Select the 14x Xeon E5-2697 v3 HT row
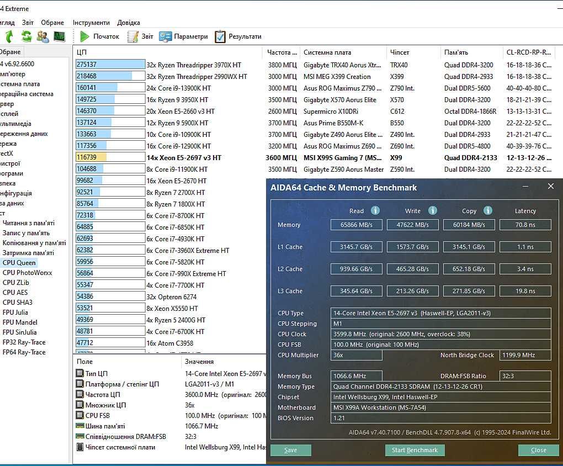The image size is (563, 466). [x=184, y=157]
